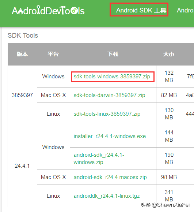Select the 3859397 version cell
The width and height of the screenshot is (194, 212).
coord(22,95)
